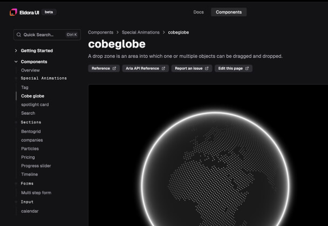Open the Progress slider component page
Screen dimensions: 328x226
36,166
